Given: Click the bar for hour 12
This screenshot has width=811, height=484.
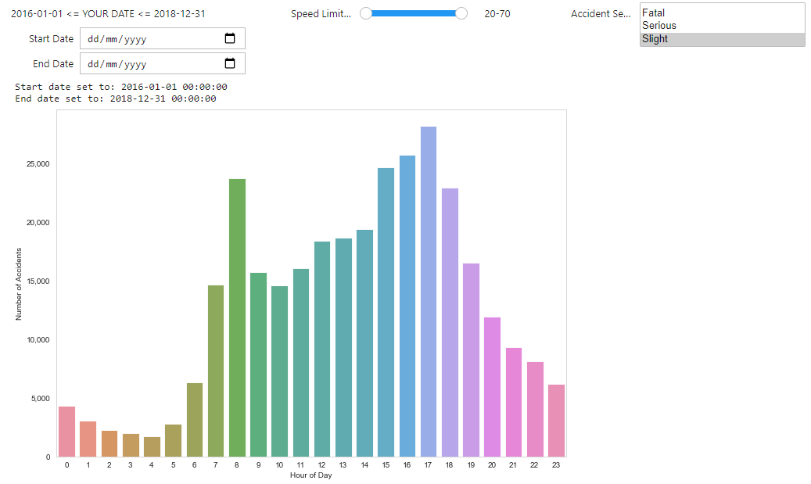Looking at the screenshot, I should (x=321, y=349).
